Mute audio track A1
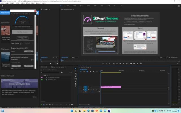181x113 pixels. pyautogui.click(x=91, y=90)
